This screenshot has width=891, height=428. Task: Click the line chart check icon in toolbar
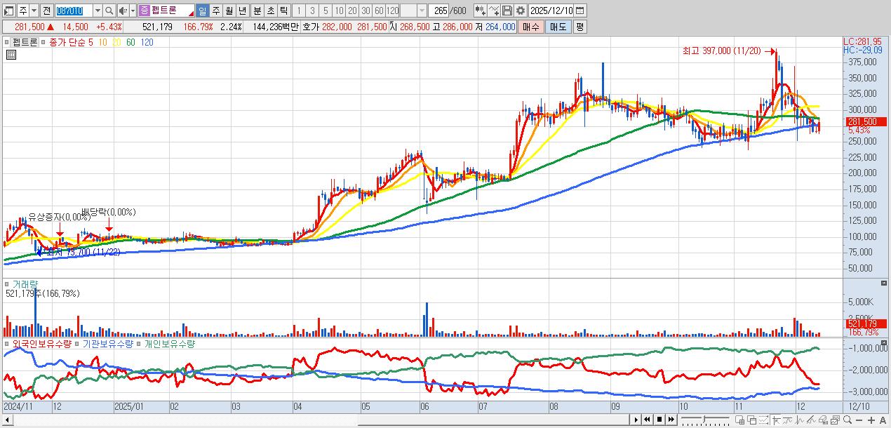point(494,11)
